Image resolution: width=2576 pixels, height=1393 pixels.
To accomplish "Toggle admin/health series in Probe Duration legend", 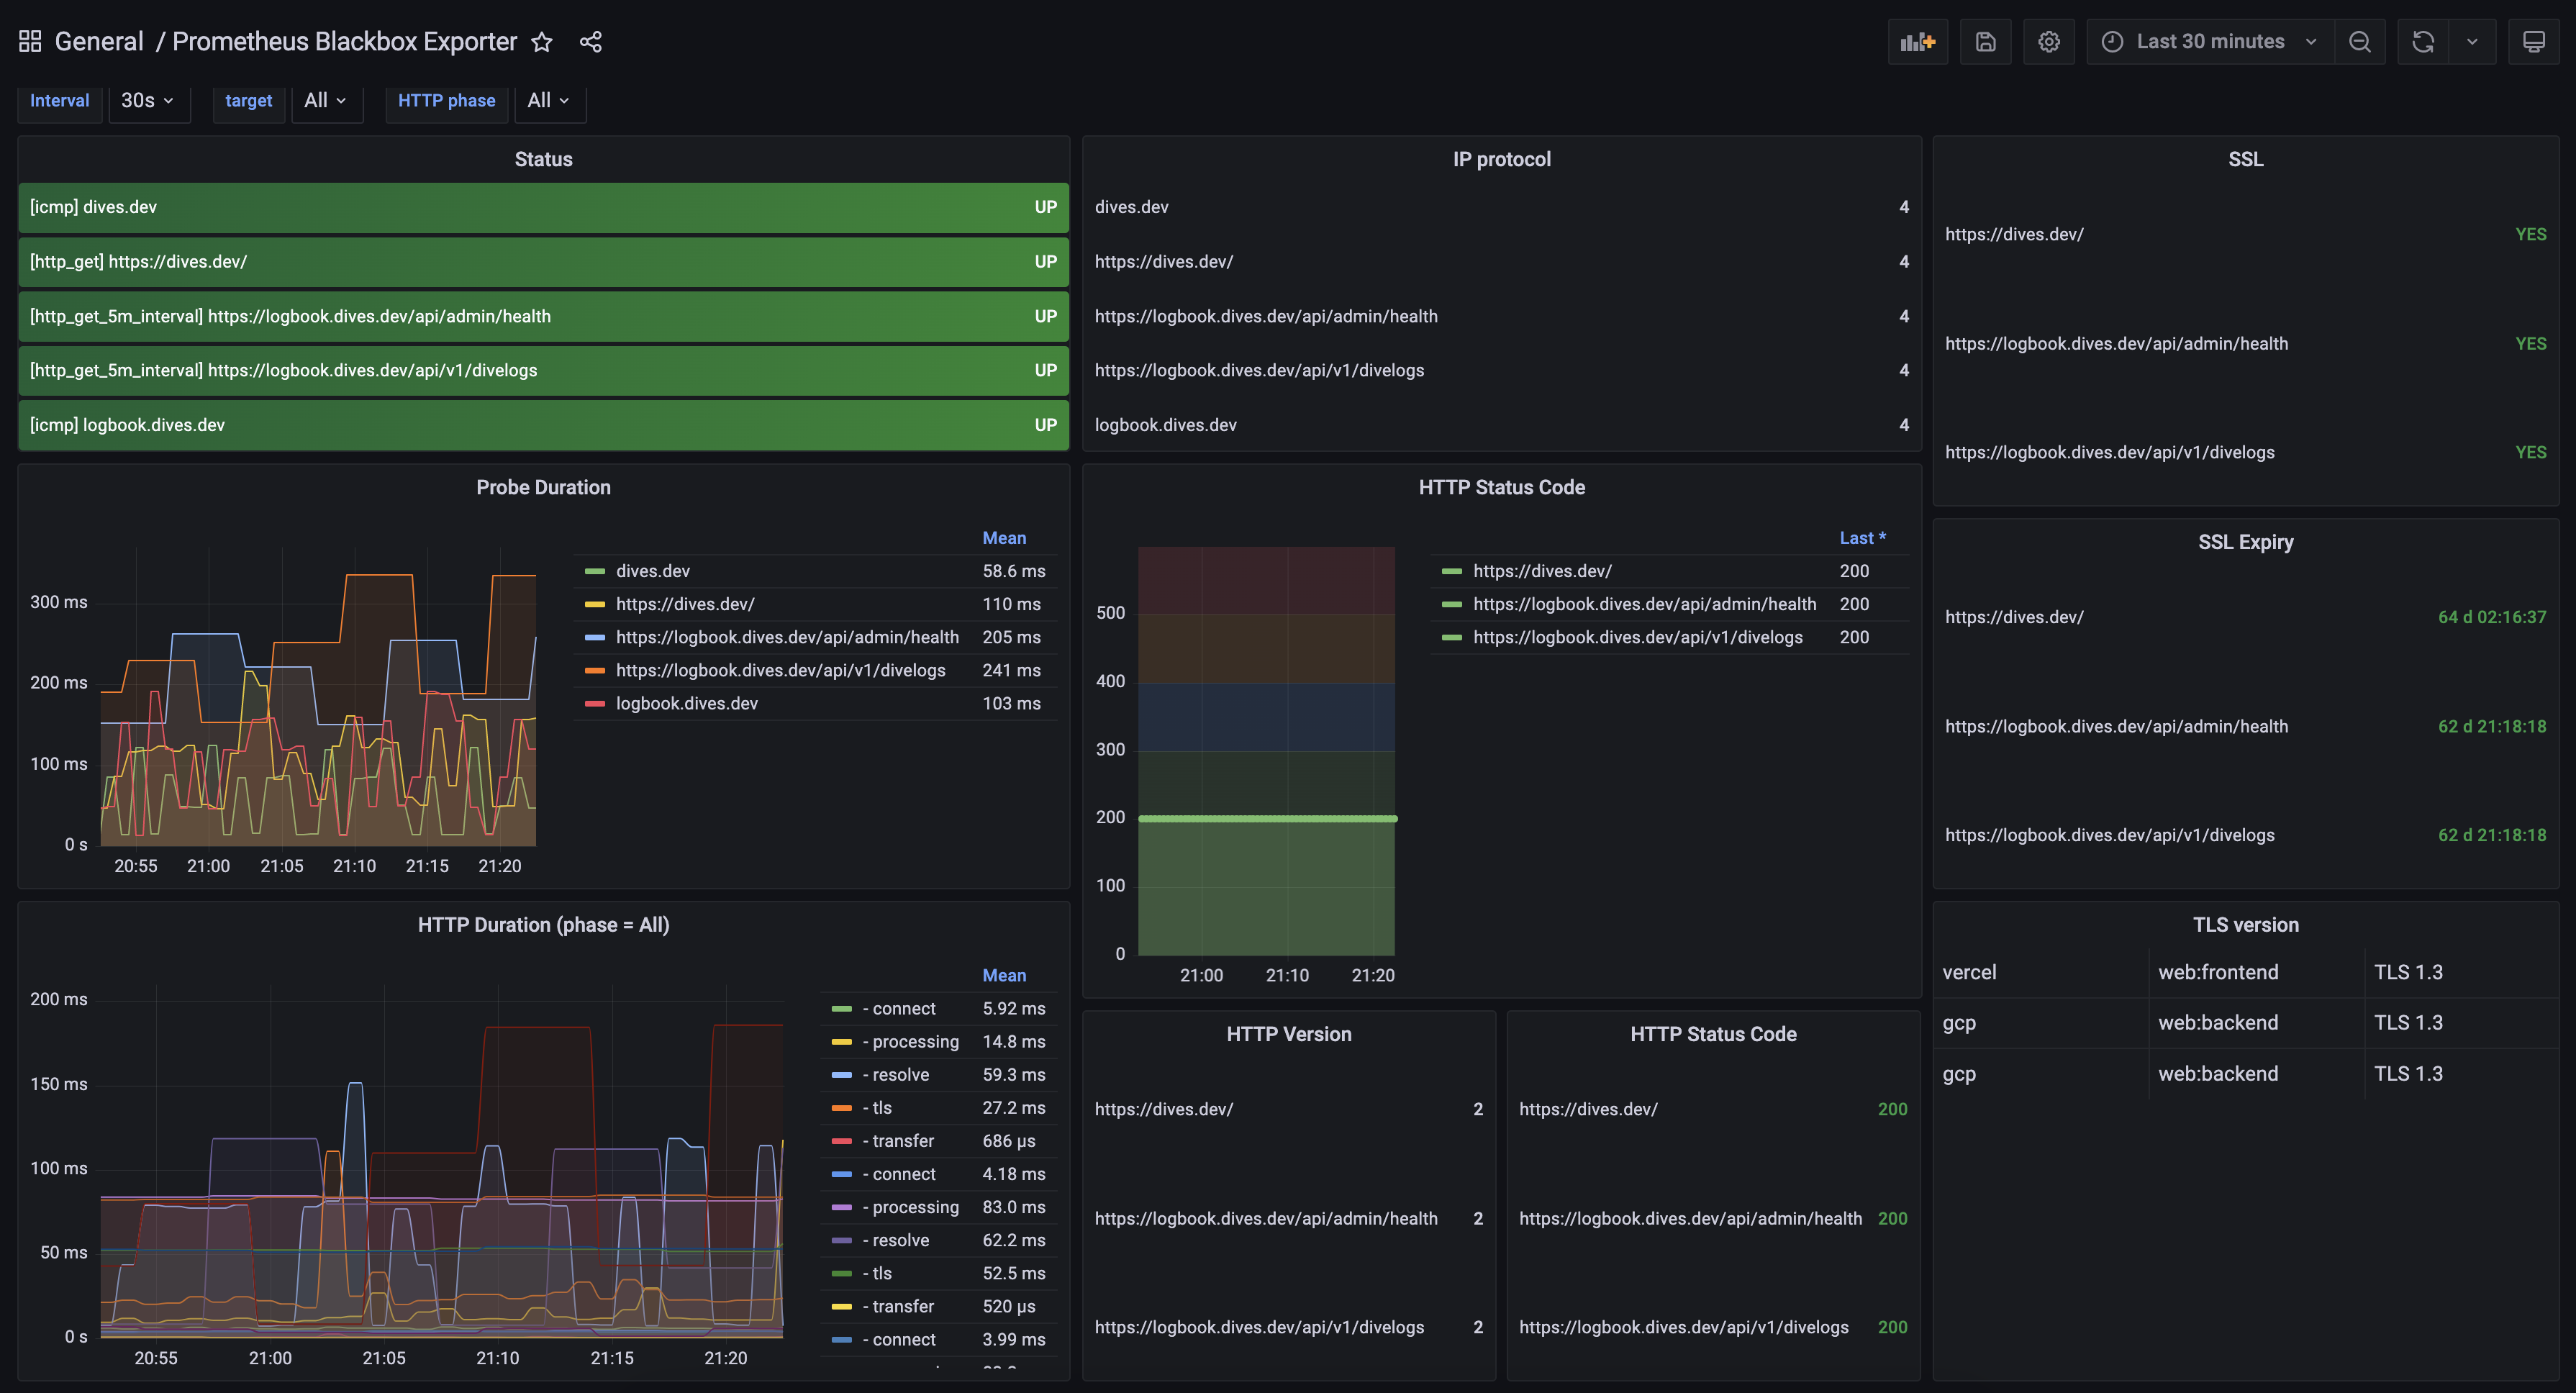I will click(787, 637).
